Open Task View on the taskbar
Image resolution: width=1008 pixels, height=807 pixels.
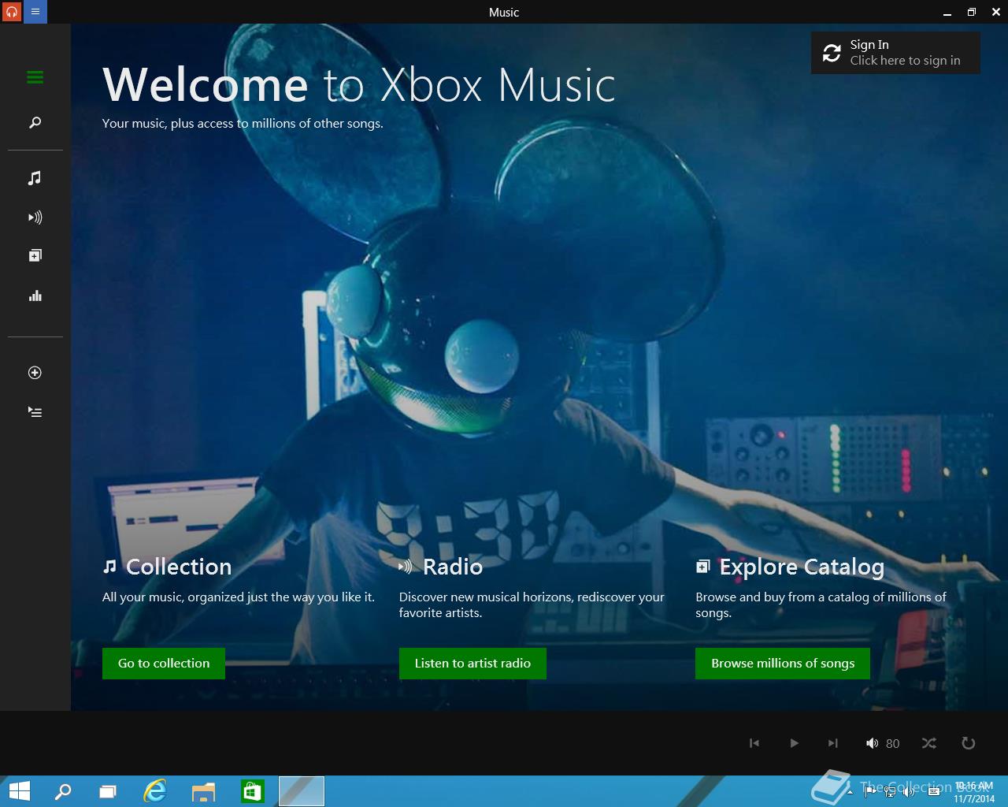coord(108,791)
